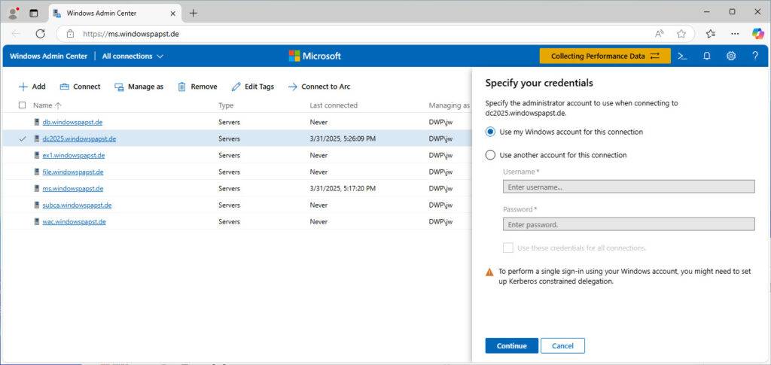The image size is (771, 365).
Task: Open ex1.windowspapst.de server link
Action: 73,155
